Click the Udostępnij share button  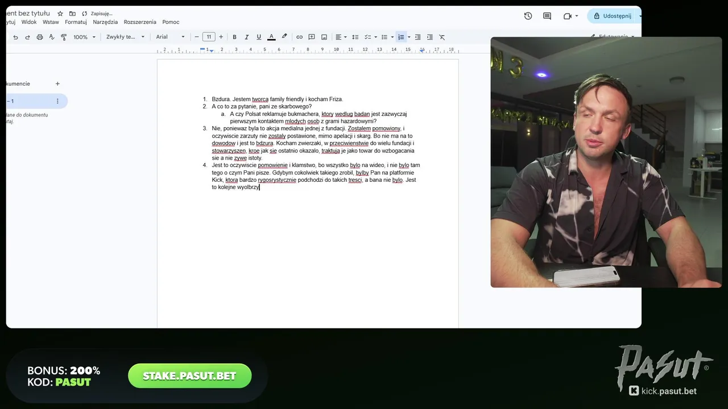tap(612, 16)
